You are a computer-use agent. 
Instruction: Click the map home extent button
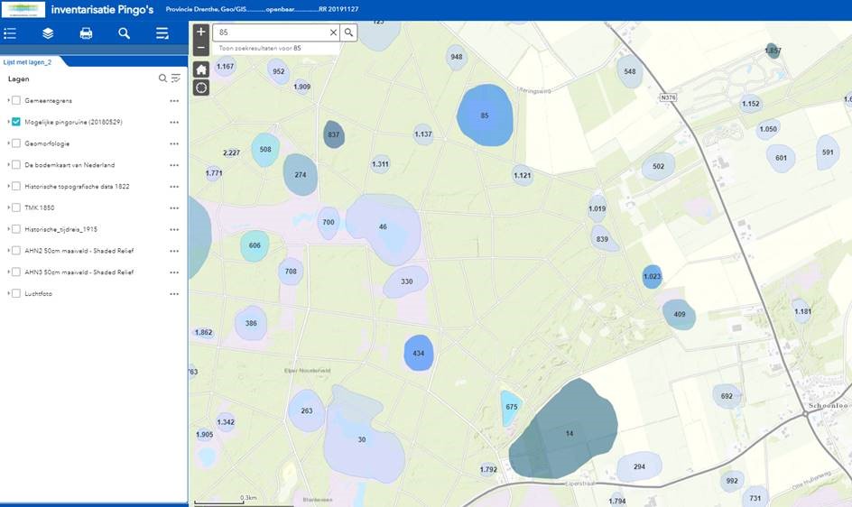pos(200,69)
